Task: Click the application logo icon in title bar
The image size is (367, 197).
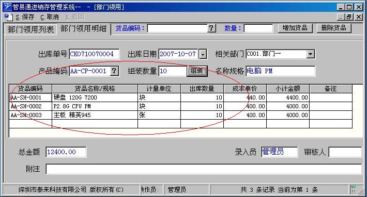Action: click(7, 7)
